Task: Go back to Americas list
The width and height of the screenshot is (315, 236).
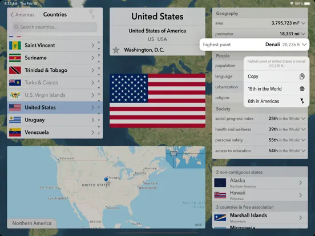Action: (22, 15)
